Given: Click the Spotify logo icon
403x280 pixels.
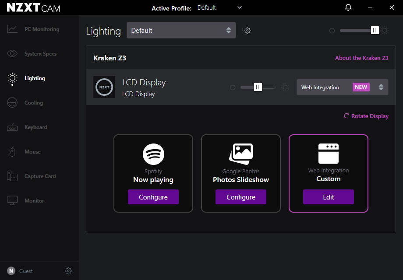Looking at the screenshot, I should [x=153, y=154].
